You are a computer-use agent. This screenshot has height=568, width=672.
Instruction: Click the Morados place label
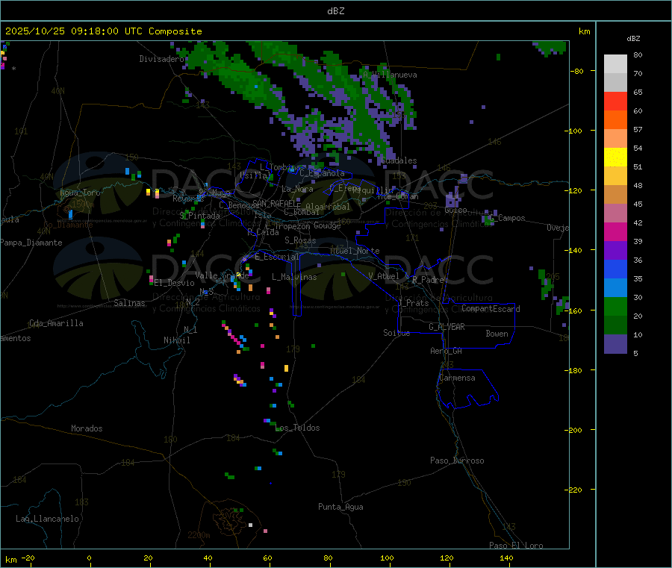[87, 428]
